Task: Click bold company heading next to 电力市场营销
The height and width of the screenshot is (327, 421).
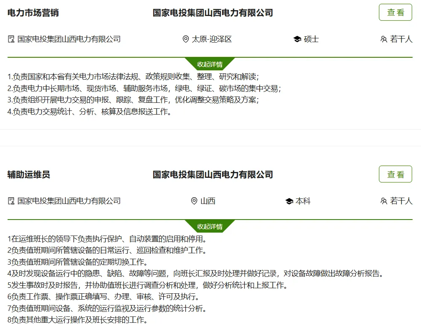Action: point(213,13)
